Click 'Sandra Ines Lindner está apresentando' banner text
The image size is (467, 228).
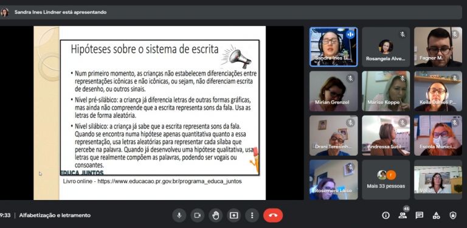(60, 13)
